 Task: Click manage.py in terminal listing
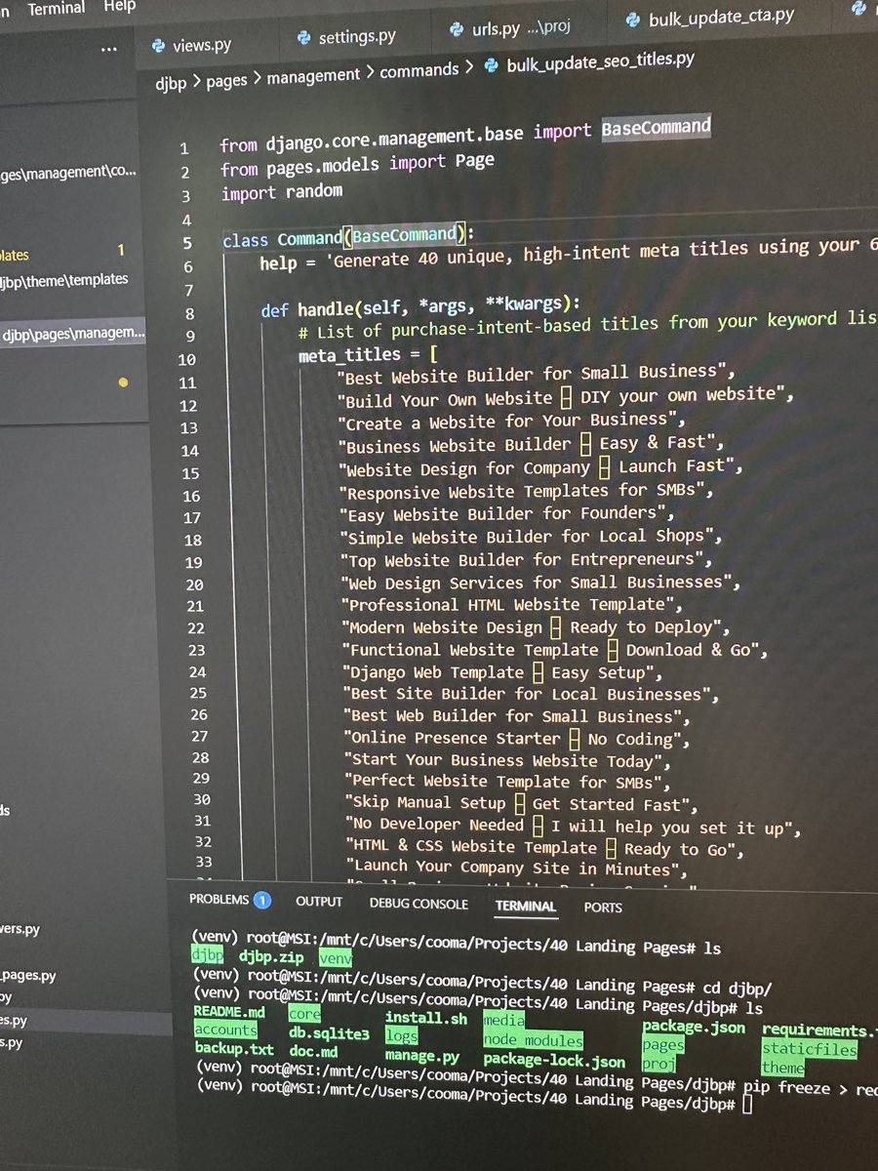click(421, 1056)
